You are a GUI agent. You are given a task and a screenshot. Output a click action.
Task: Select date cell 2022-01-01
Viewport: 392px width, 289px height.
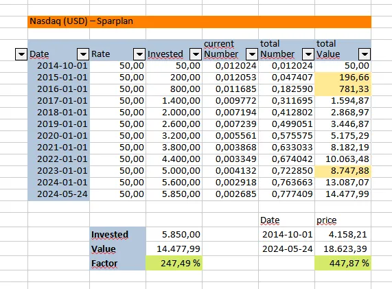coord(58,159)
